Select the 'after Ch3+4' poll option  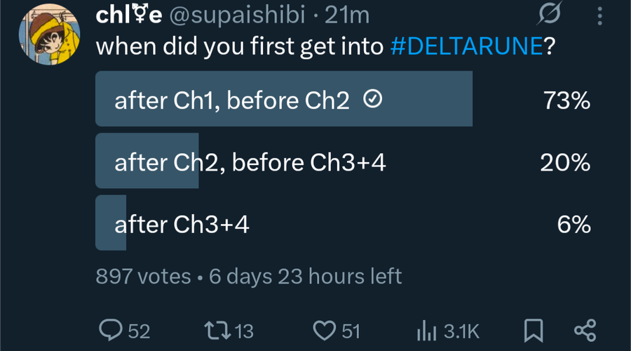pyautogui.click(x=343, y=223)
